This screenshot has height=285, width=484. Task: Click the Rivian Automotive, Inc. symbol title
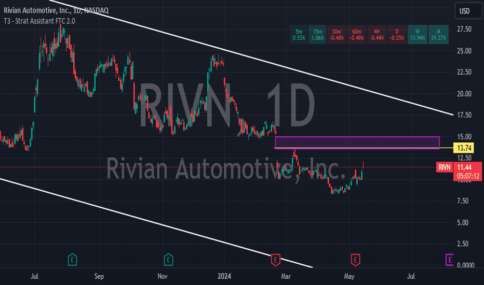[56, 10]
